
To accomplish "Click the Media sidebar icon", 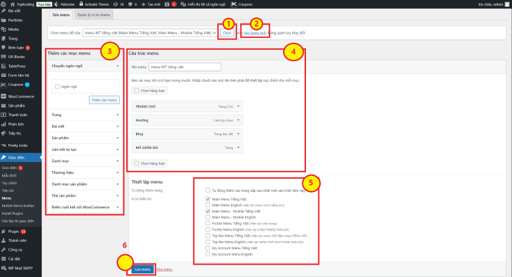I will tap(4, 30).
